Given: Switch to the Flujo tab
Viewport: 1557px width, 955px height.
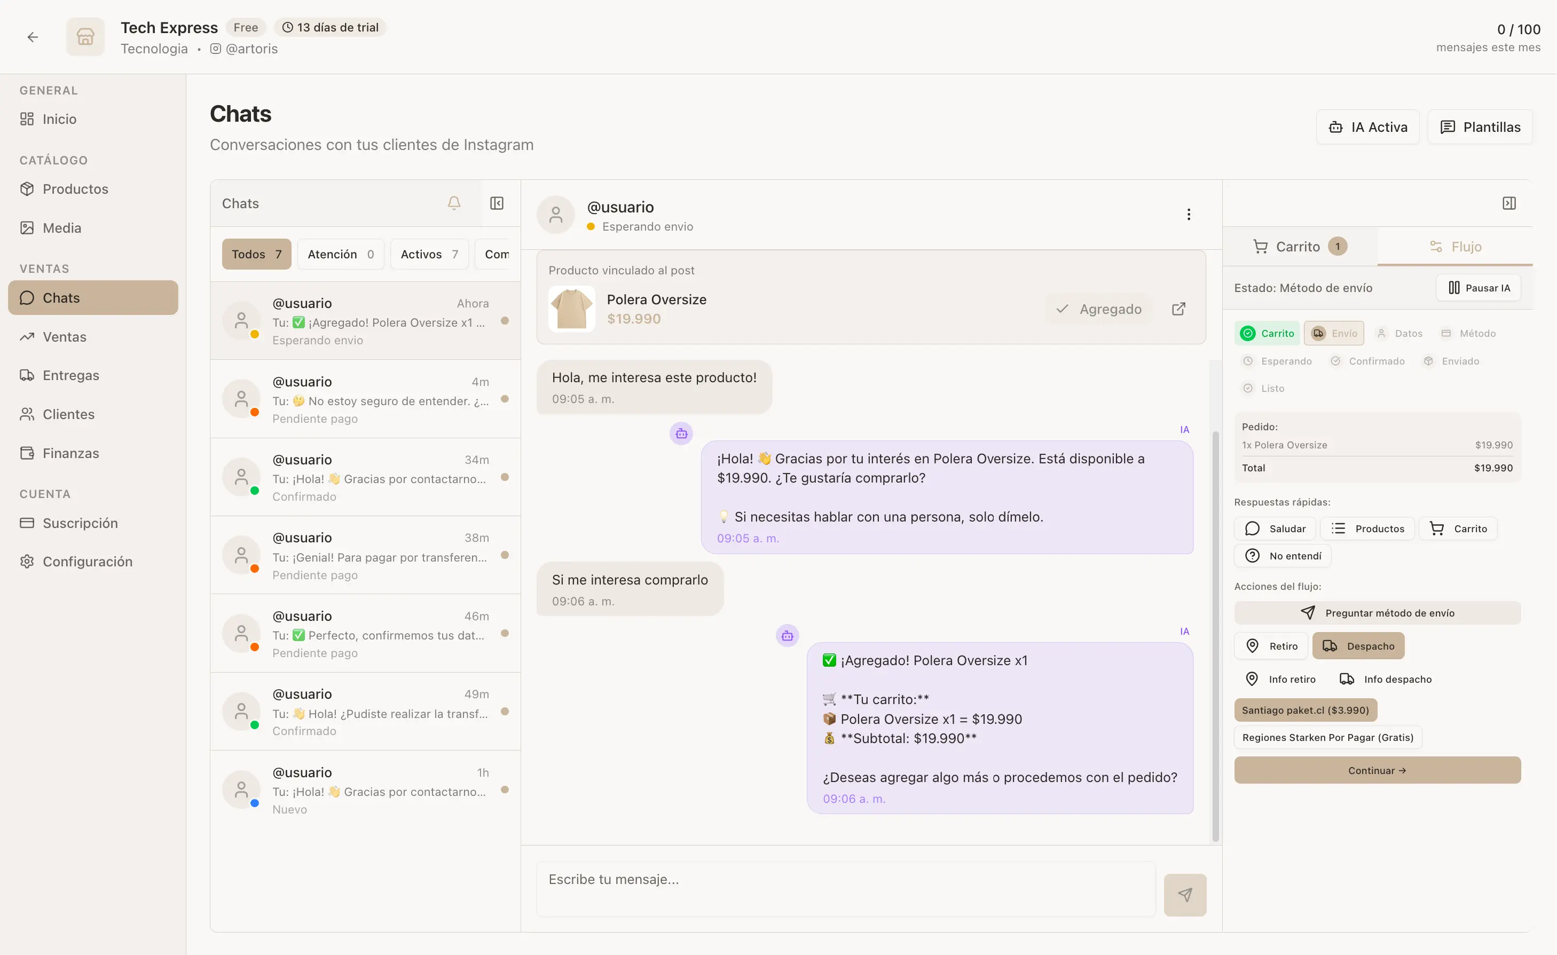Looking at the screenshot, I should [1456, 246].
